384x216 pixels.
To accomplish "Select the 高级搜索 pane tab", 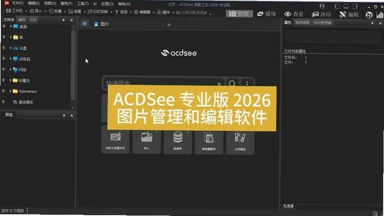I will coord(302,23).
